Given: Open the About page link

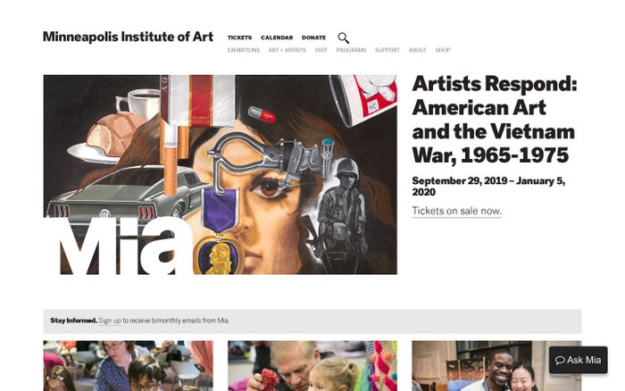Looking at the screenshot, I should click(417, 51).
